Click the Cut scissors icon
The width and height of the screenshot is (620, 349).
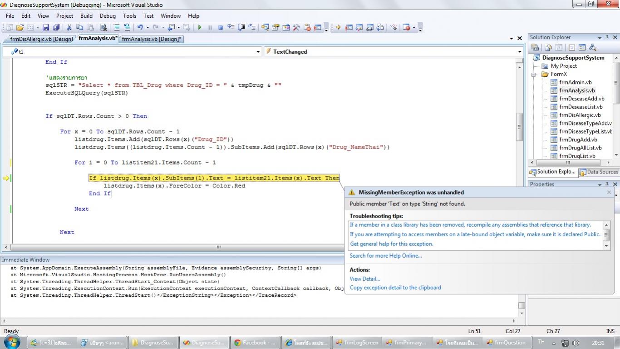tap(69, 28)
